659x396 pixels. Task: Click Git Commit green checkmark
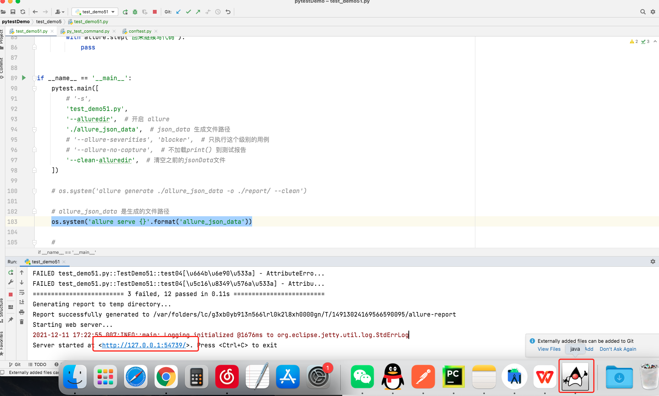[188, 12]
